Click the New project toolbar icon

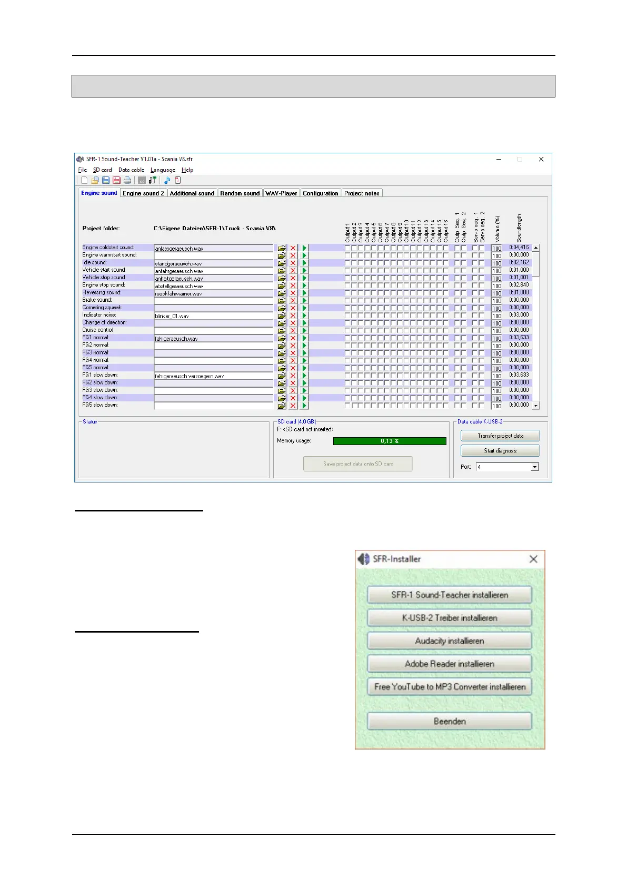click(x=84, y=180)
